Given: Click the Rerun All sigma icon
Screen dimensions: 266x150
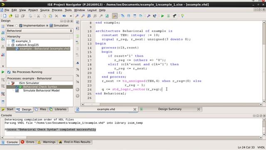Looking at the screenshot, I should pos(168,16).
